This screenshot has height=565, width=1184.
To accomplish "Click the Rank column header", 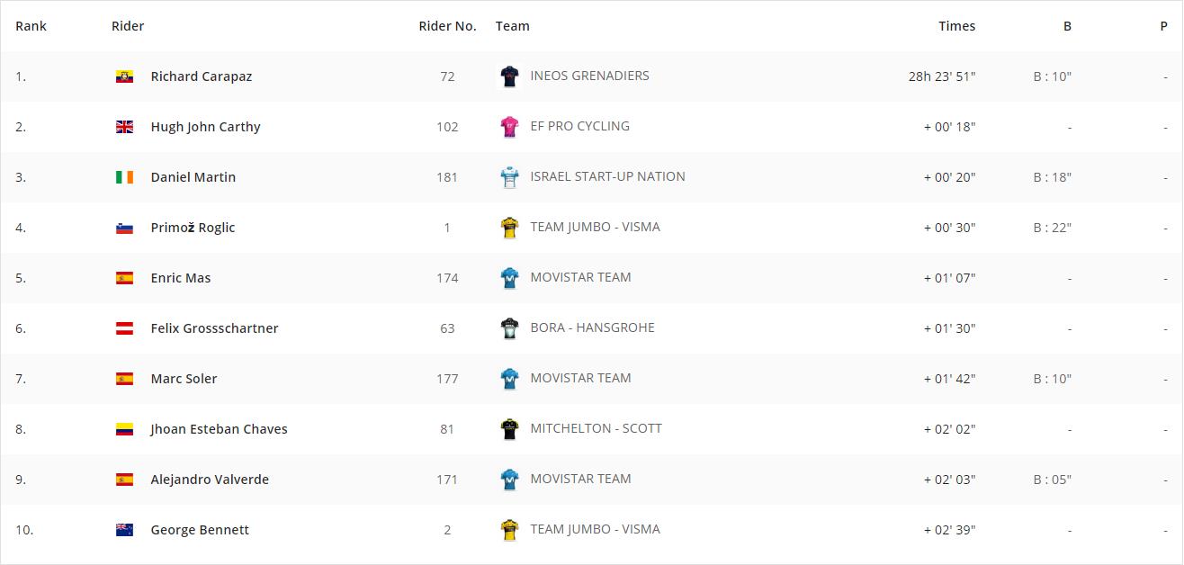I will coord(31,26).
